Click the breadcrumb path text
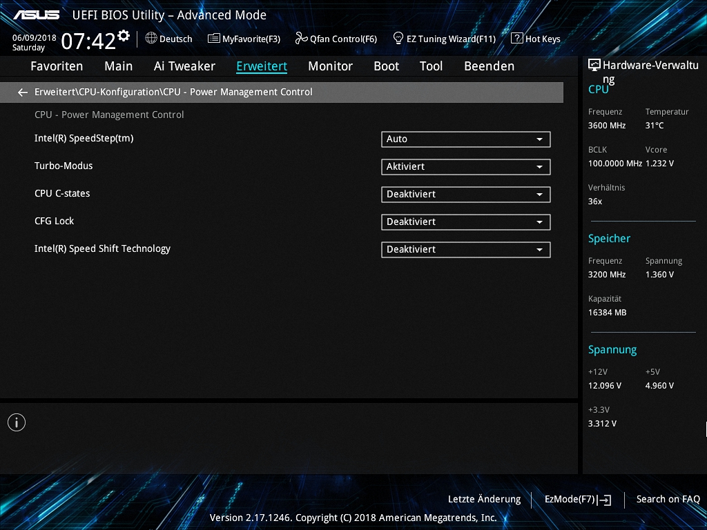Screen dimensions: 707x530 click(x=173, y=92)
